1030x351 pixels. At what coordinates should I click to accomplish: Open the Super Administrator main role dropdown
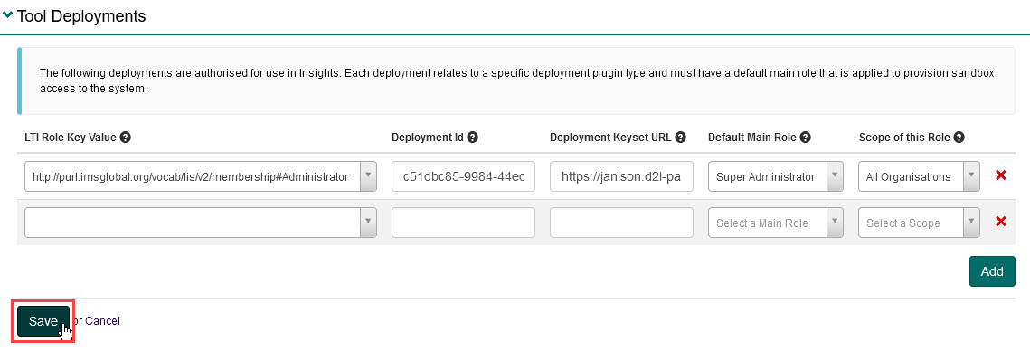[776, 176]
